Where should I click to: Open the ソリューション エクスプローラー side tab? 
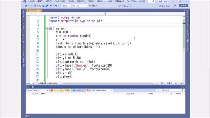coord(24,20)
